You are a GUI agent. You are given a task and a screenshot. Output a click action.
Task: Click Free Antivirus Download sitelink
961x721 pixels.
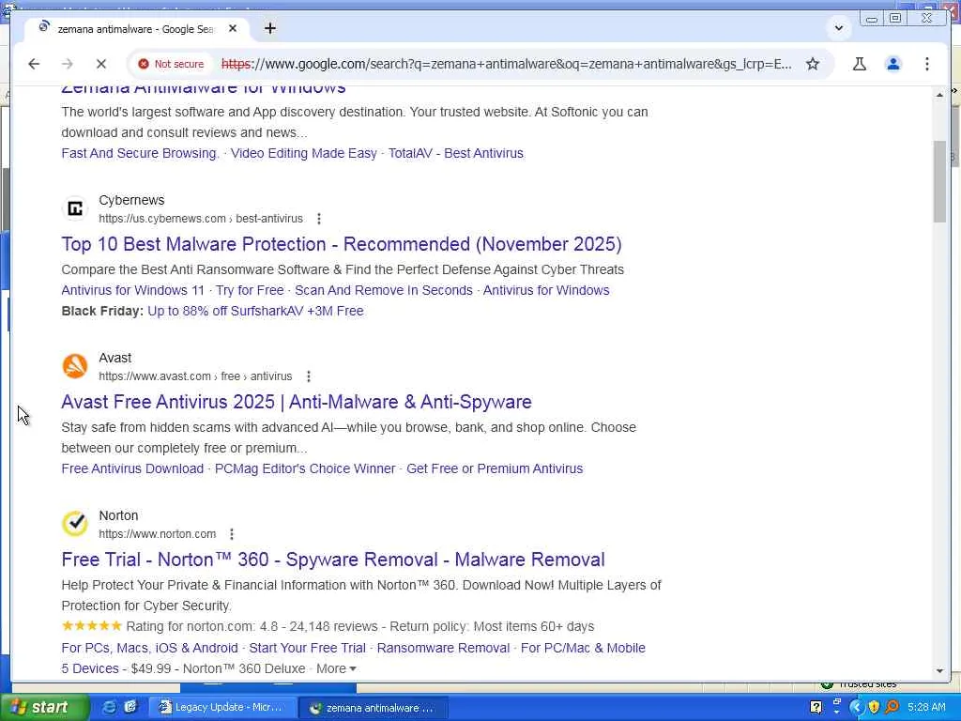132,468
